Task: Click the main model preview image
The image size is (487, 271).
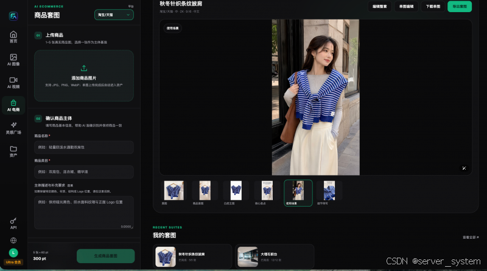Action: 315,97
